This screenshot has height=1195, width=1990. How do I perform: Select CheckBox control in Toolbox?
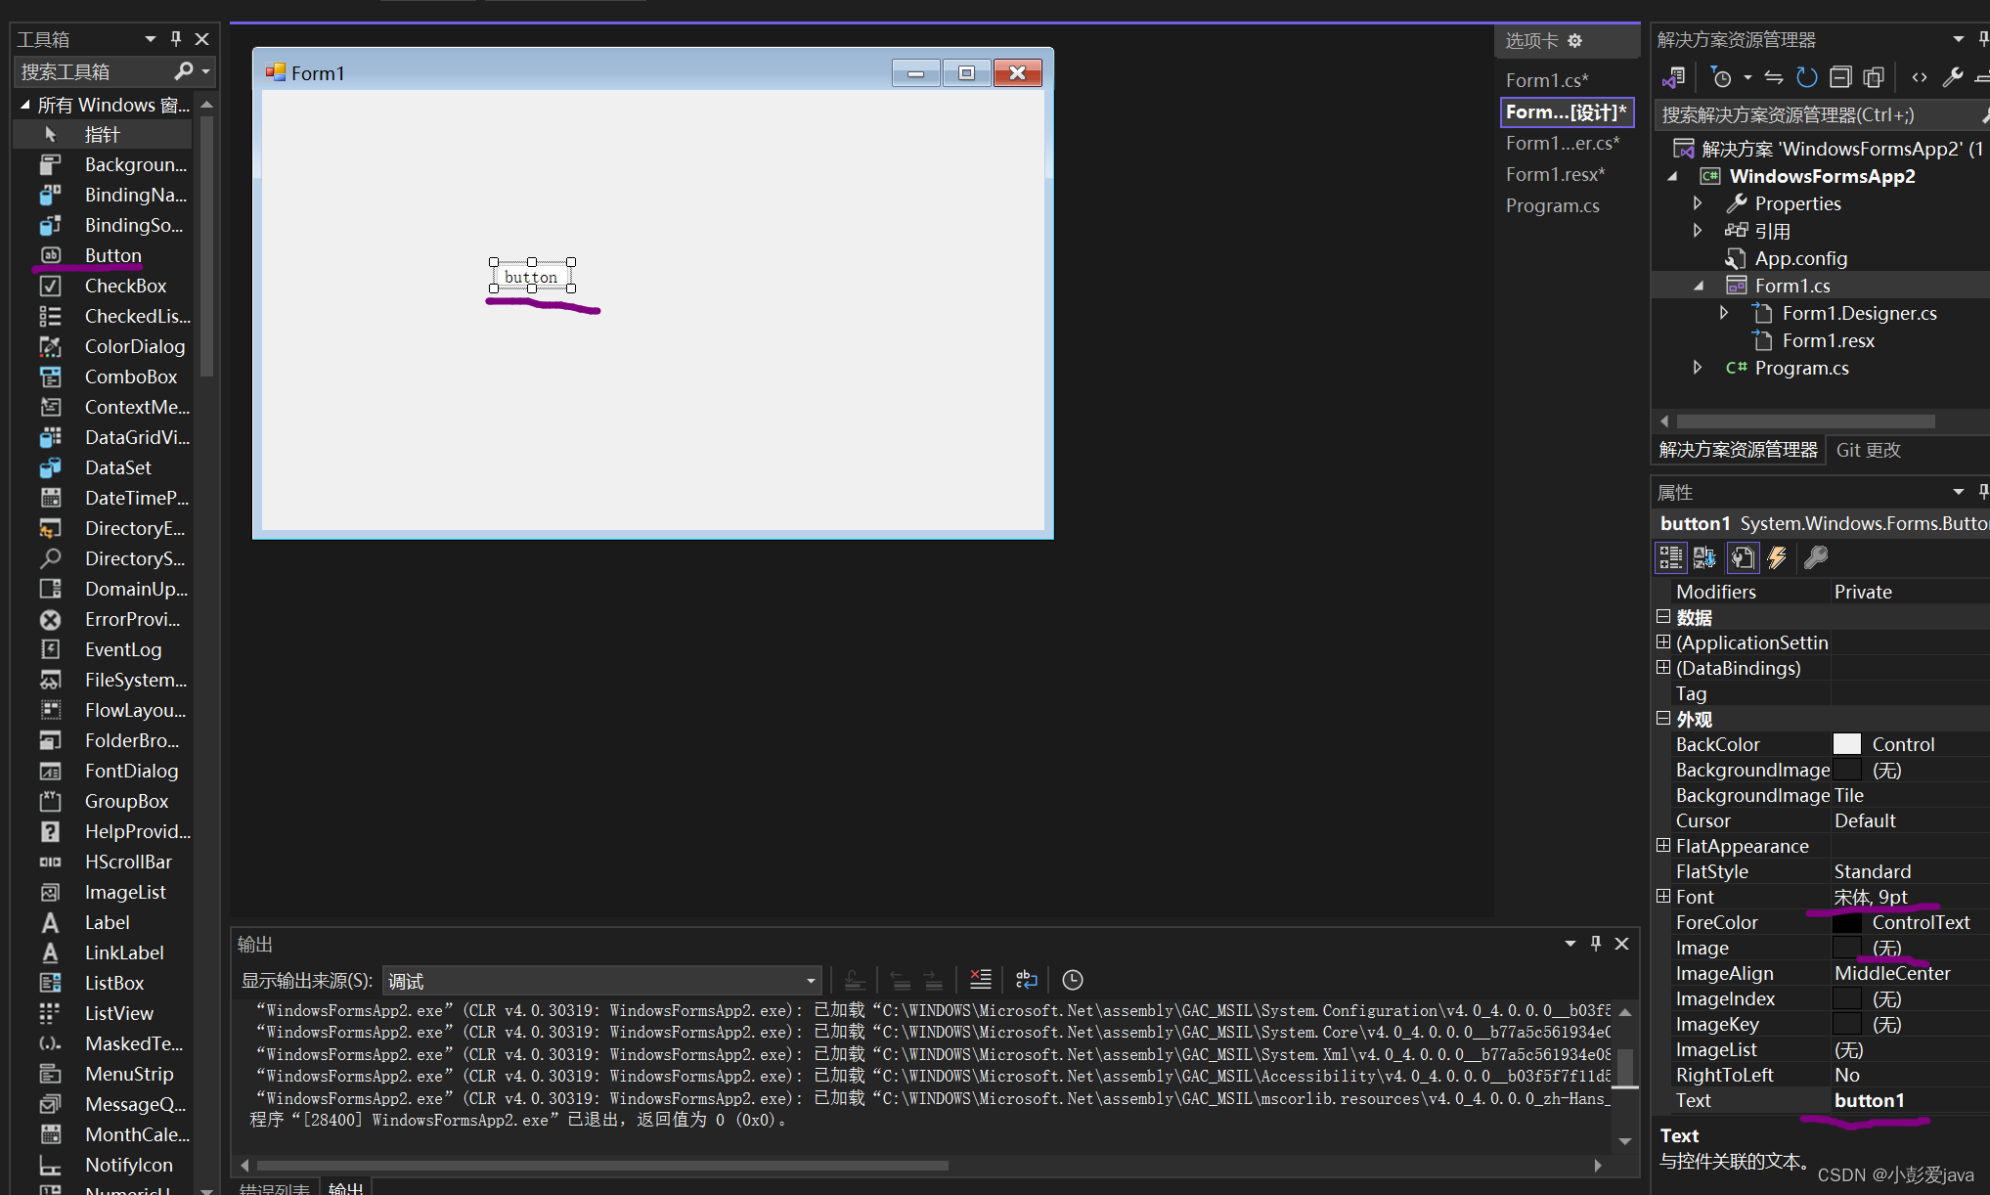pyautogui.click(x=125, y=286)
